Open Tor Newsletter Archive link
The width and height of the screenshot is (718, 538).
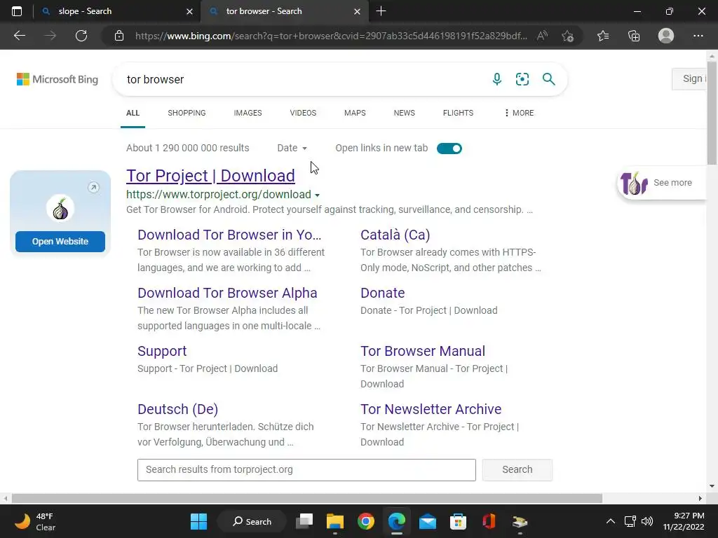(x=431, y=409)
